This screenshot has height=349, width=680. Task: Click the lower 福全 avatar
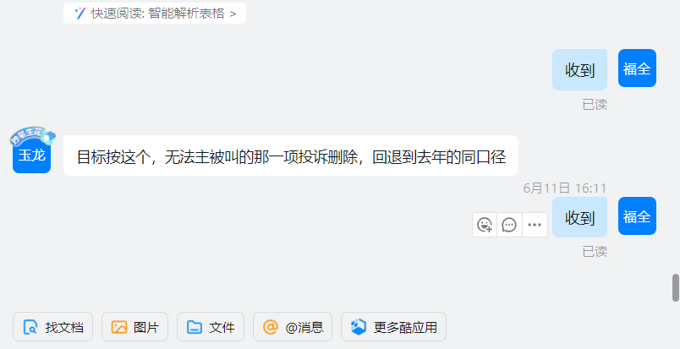coord(637,215)
